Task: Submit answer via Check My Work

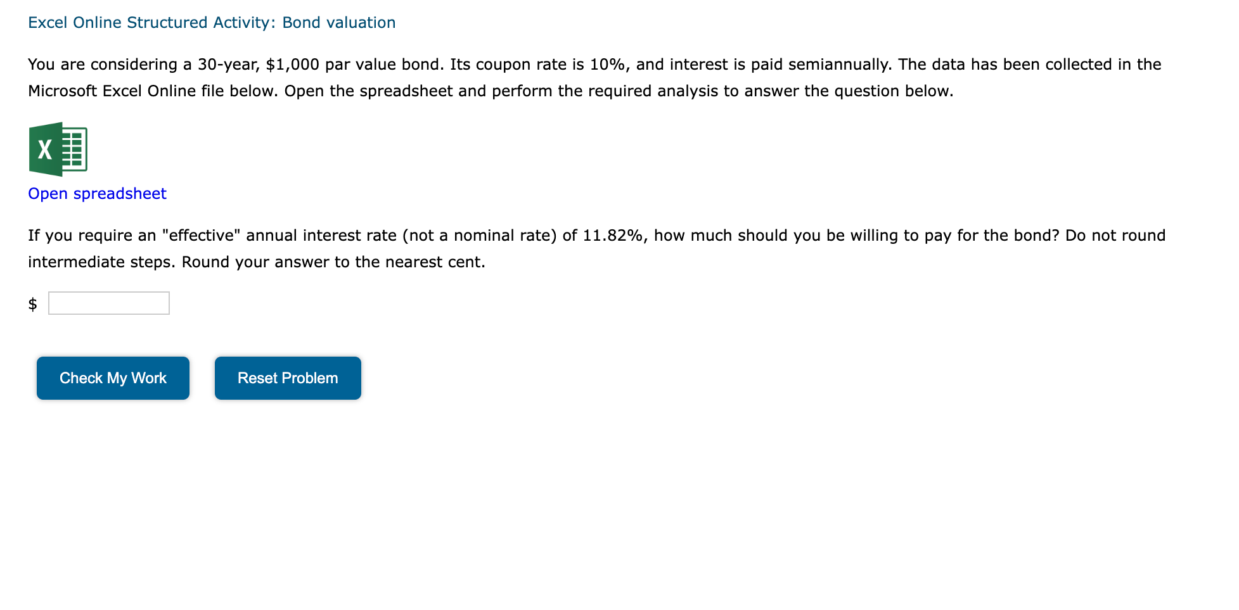Action: pyautogui.click(x=112, y=378)
